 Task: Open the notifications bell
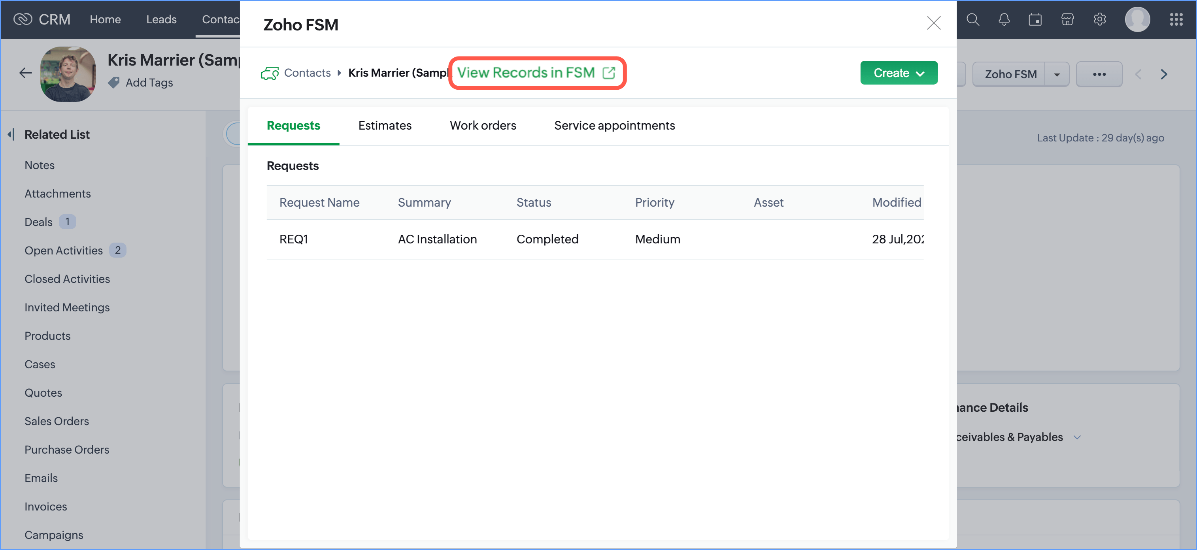pos(1004,19)
